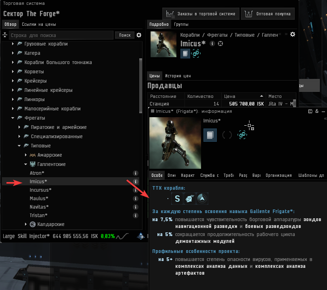
Task: Click the info window menu hamburger icon
Action: click(153, 111)
